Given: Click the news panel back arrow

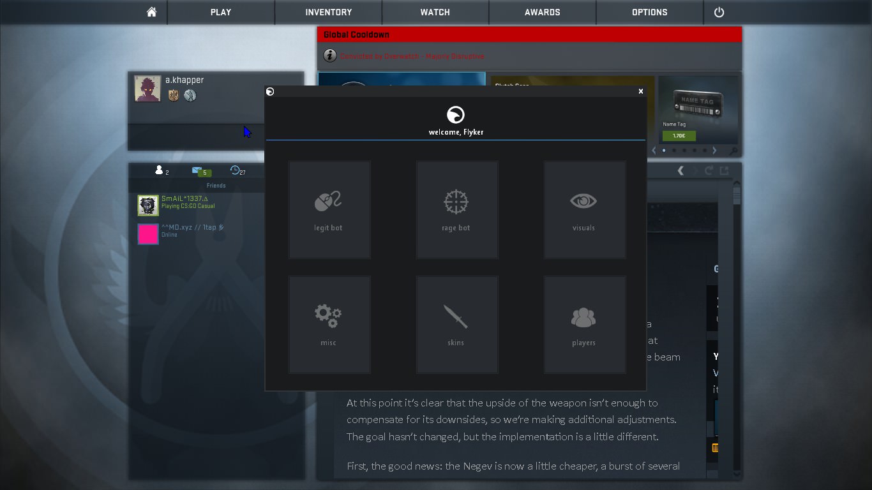Looking at the screenshot, I should click(680, 170).
